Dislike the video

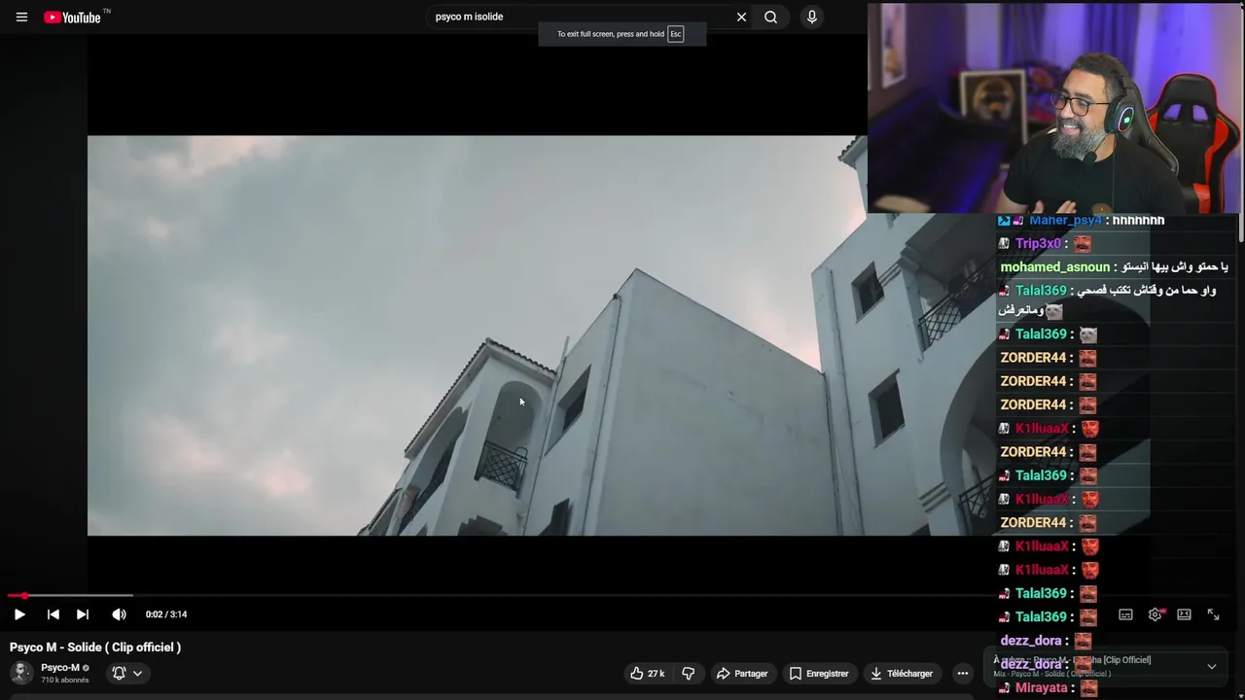[x=688, y=673]
